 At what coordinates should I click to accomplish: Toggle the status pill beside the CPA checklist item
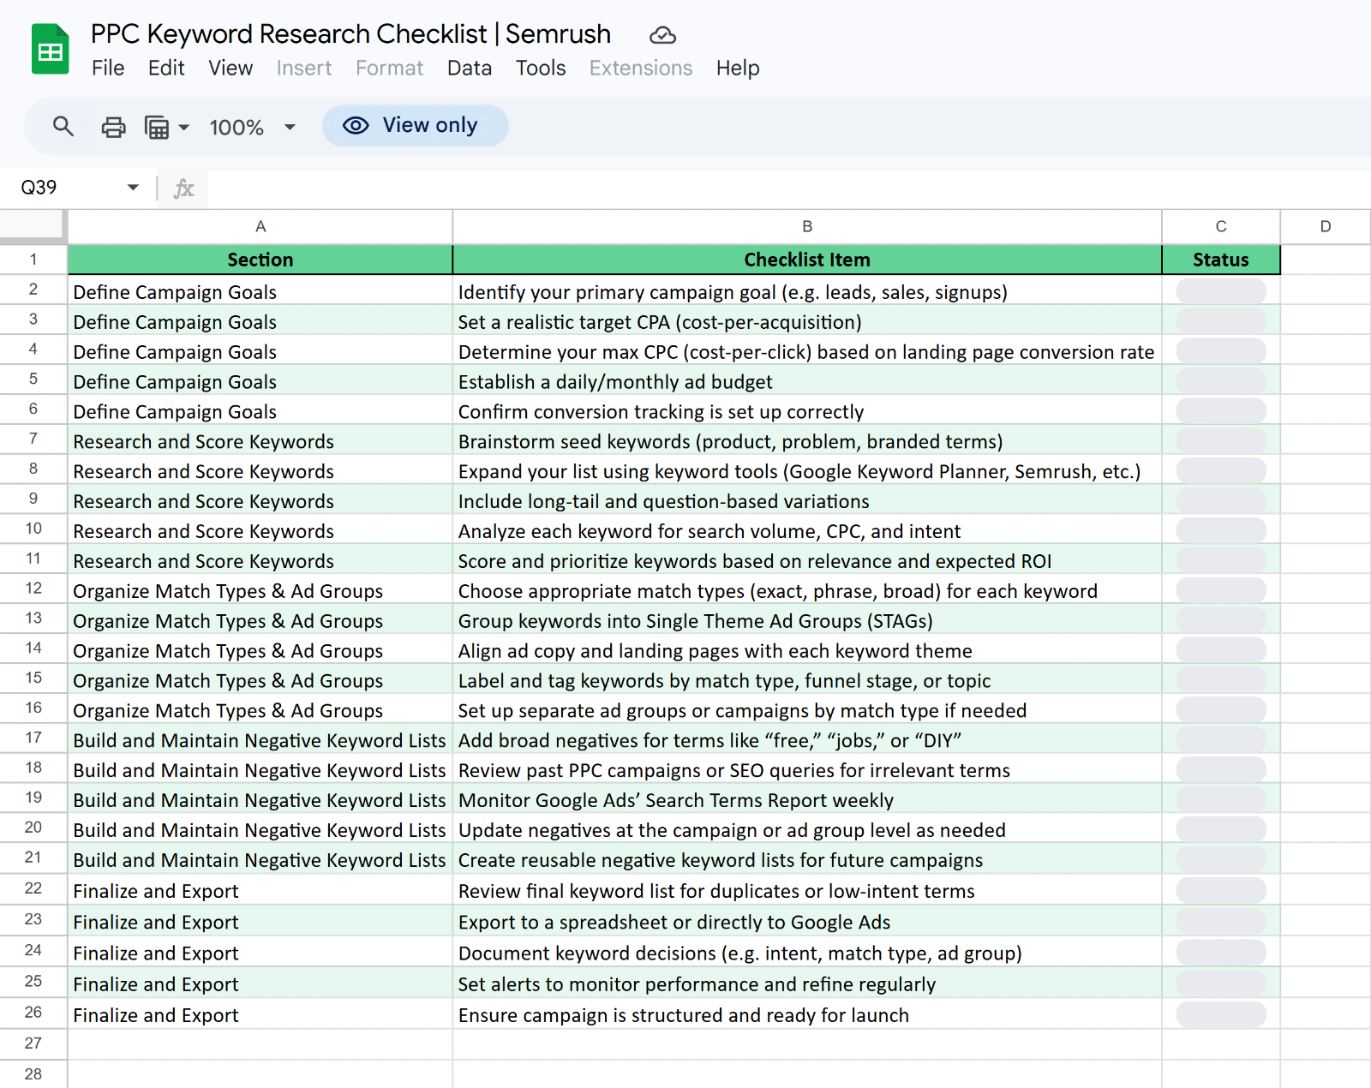[1220, 320]
